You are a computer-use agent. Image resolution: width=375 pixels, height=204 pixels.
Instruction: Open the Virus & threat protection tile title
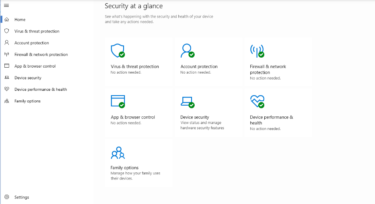(x=135, y=66)
